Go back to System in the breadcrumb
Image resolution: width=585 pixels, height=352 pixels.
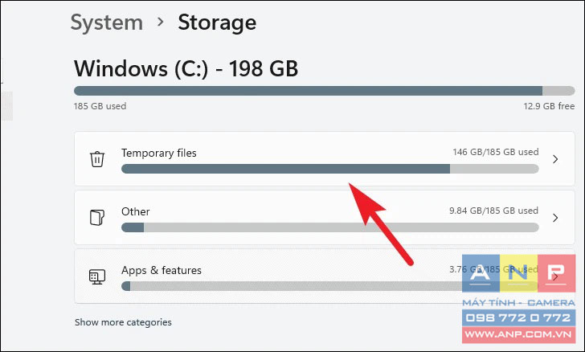tap(107, 23)
